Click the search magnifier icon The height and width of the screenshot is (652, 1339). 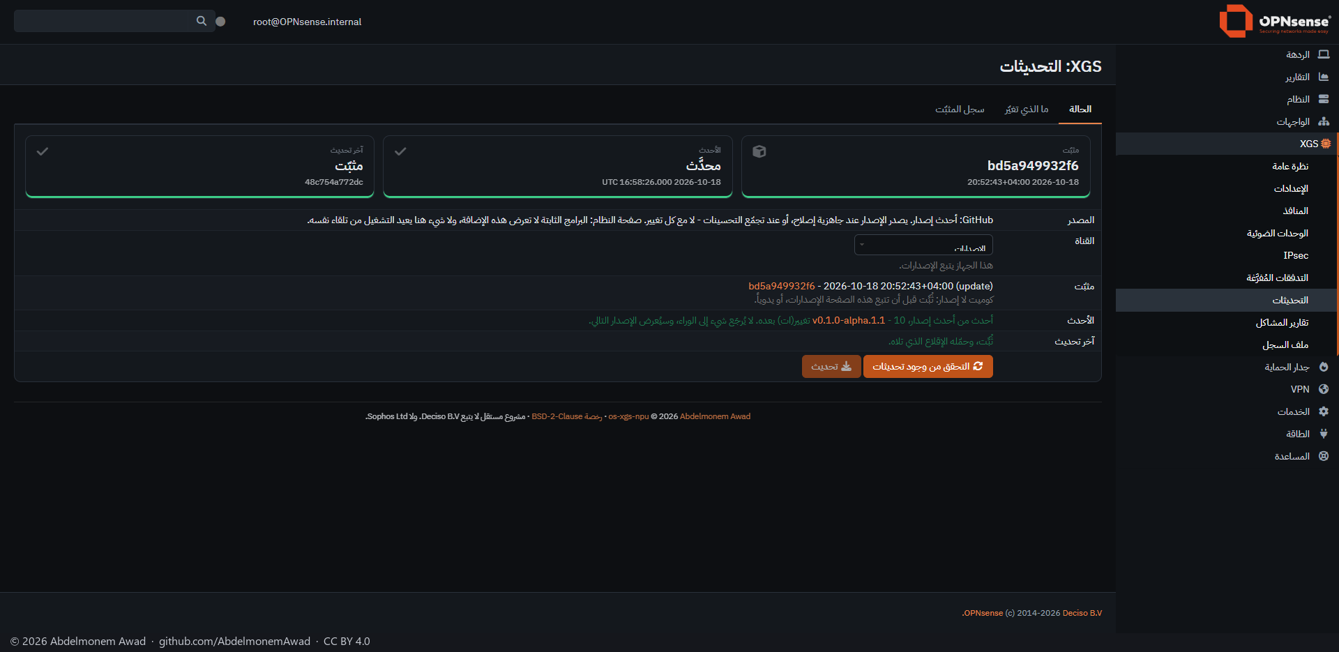(x=202, y=21)
